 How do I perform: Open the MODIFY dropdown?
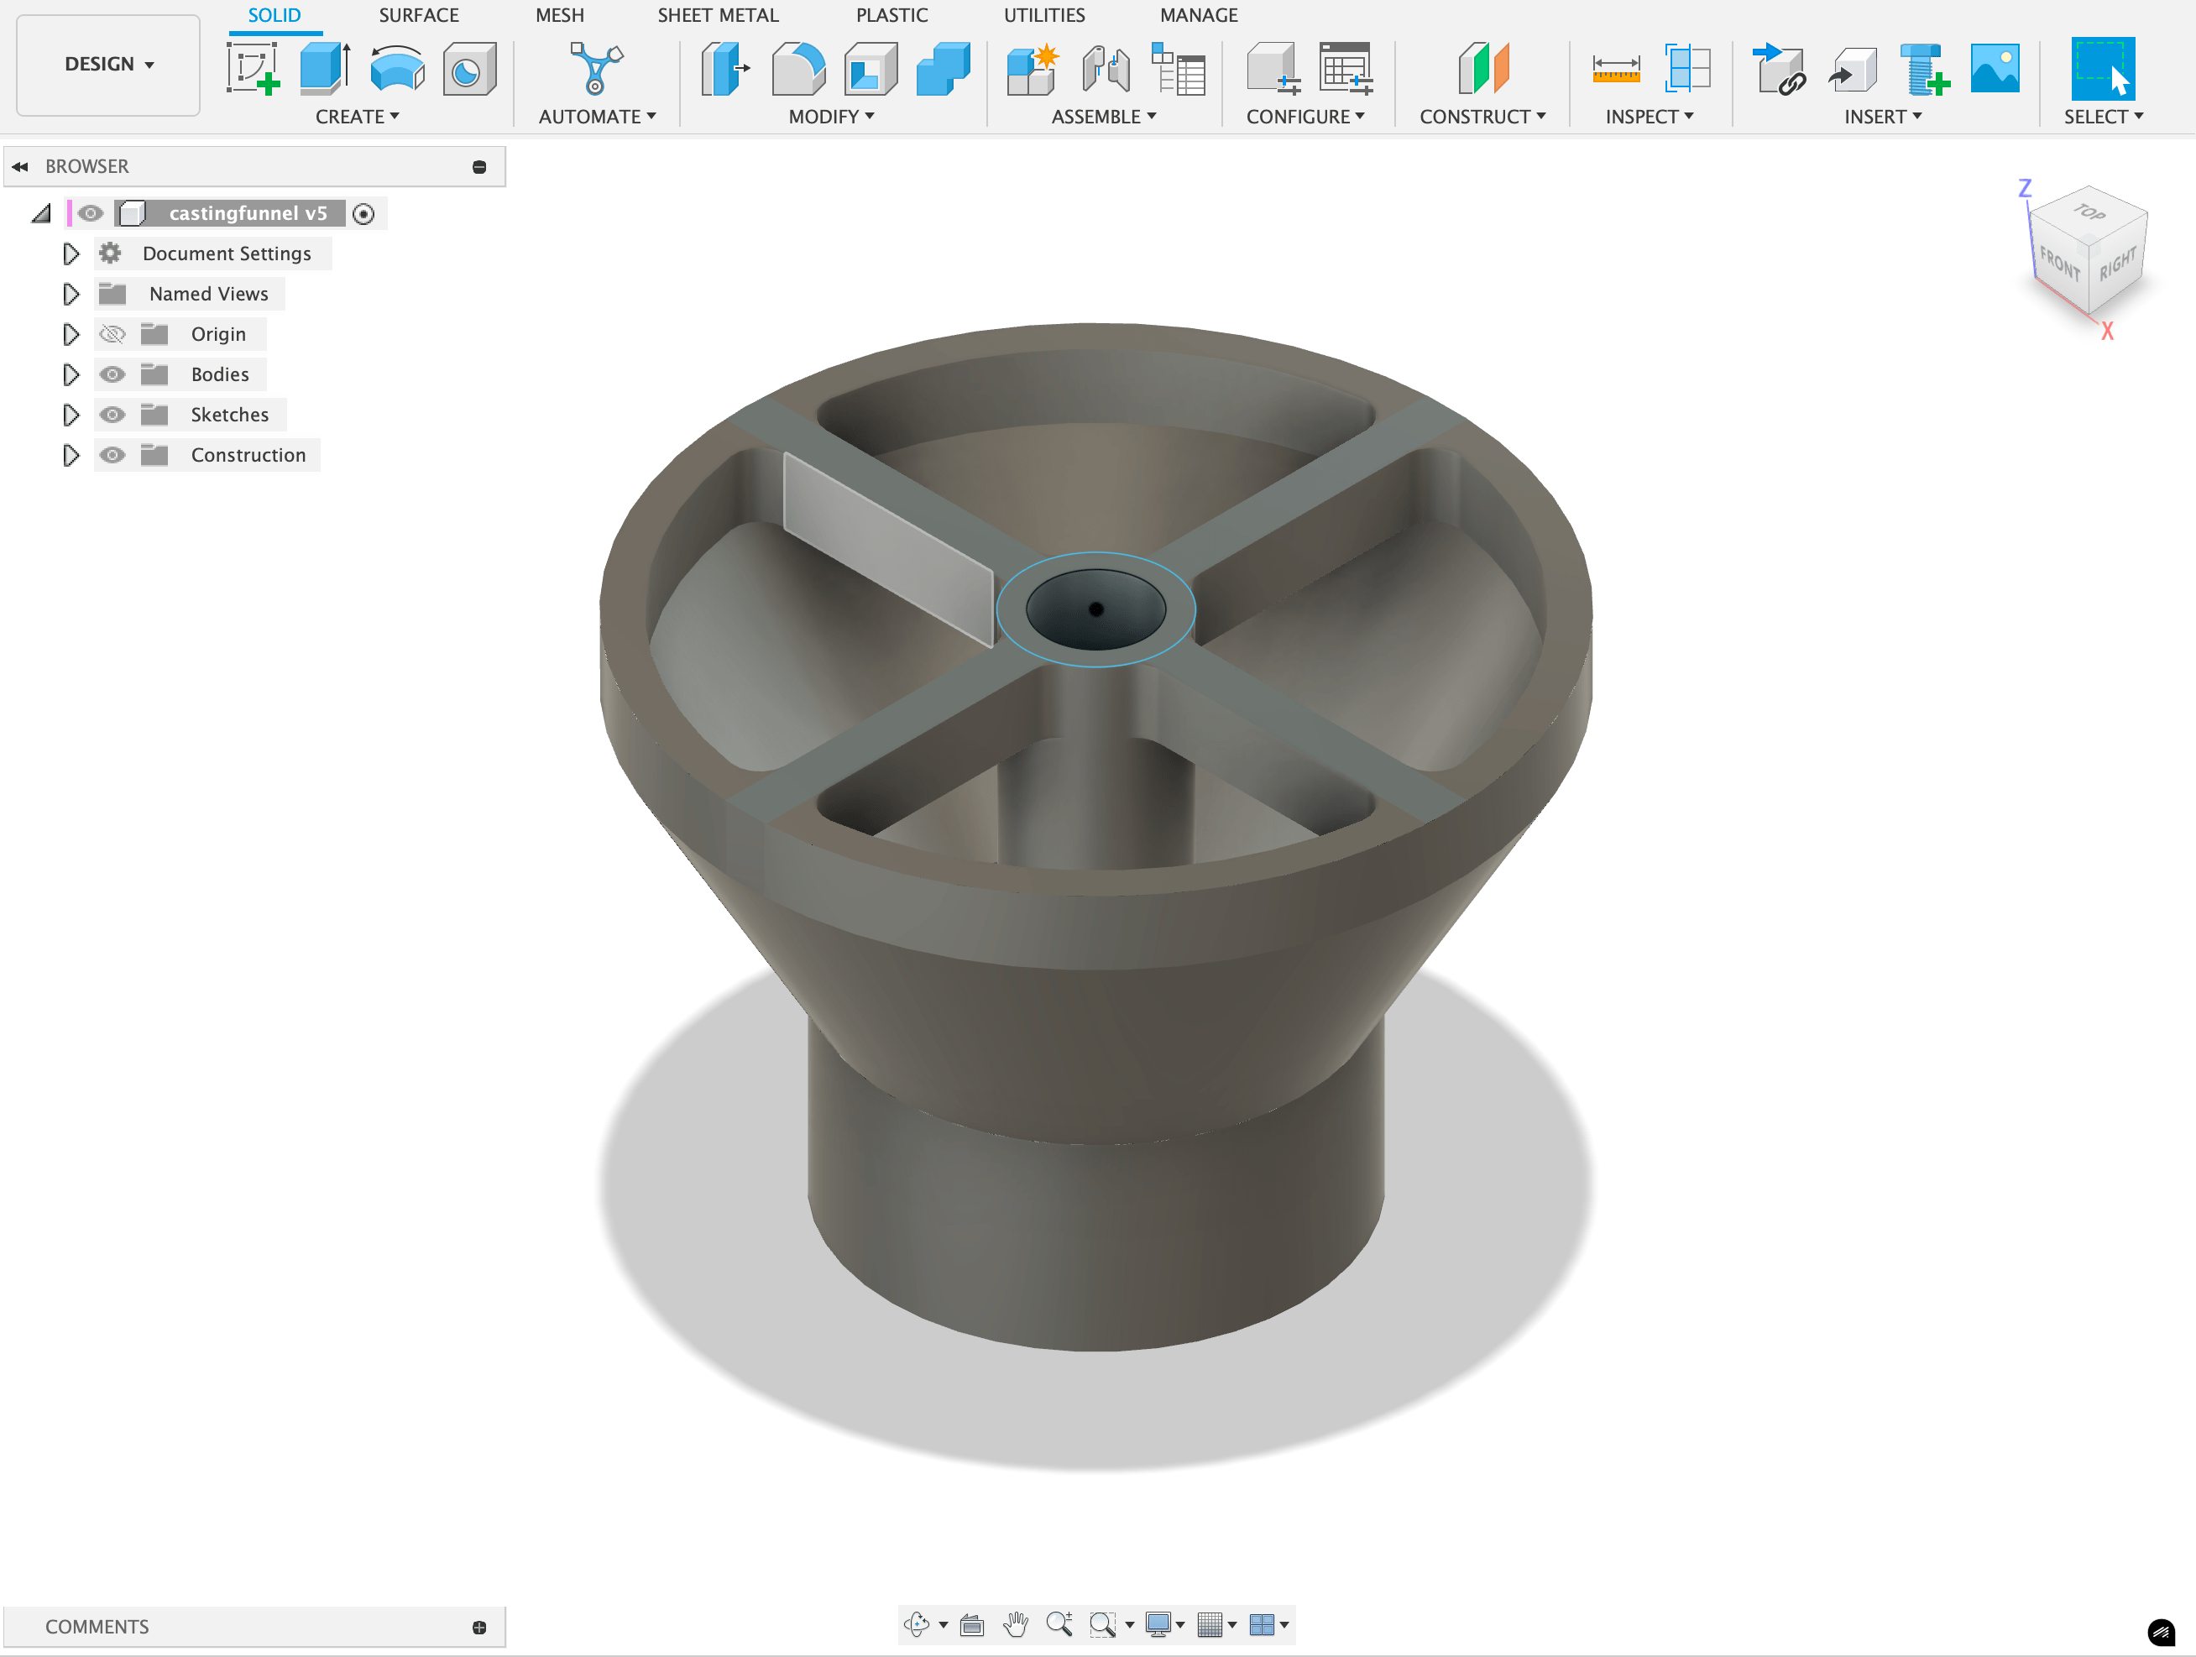pyautogui.click(x=832, y=116)
